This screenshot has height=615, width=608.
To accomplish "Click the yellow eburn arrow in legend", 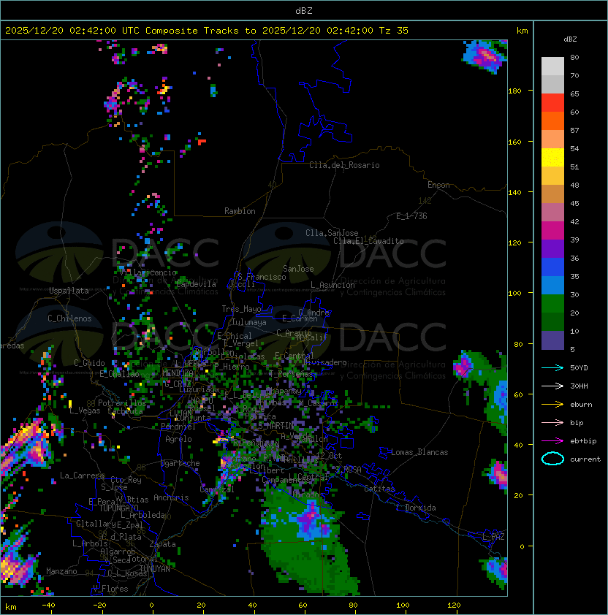I will click(x=552, y=405).
